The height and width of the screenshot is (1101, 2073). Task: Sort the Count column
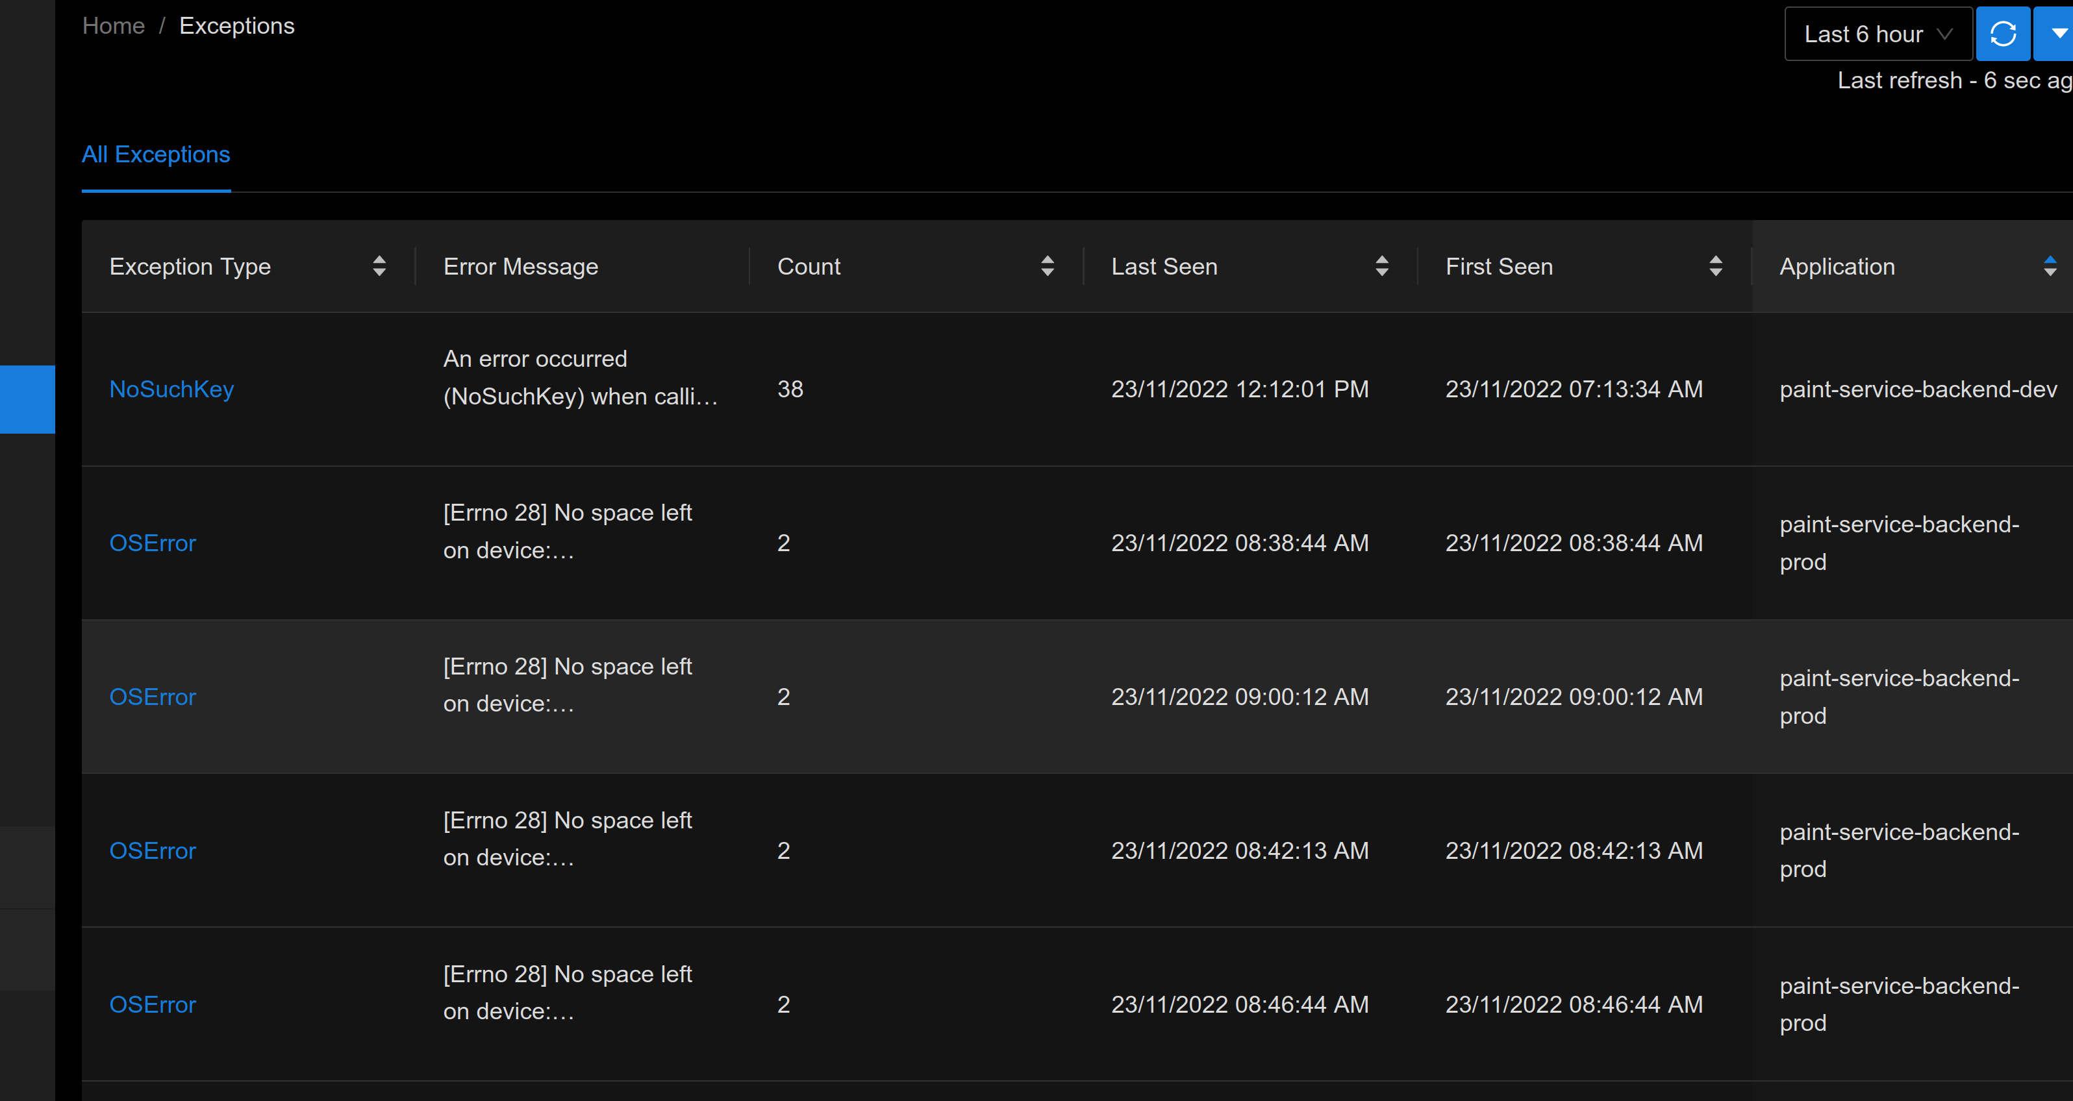point(1047,266)
